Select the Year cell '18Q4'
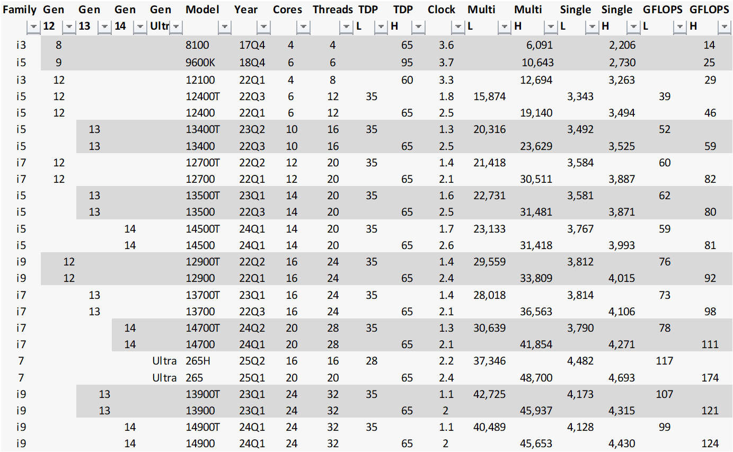Screen dimensions: 733x452 click(252, 63)
